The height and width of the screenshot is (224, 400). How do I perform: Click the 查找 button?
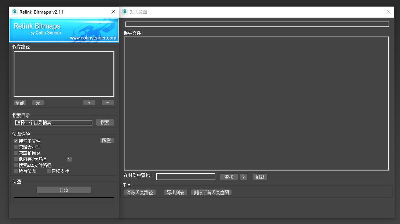pos(229,177)
